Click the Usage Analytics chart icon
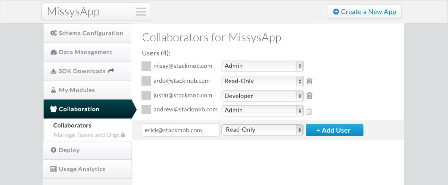Image resolution: width=448 pixels, height=185 pixels. pos(53,169)
